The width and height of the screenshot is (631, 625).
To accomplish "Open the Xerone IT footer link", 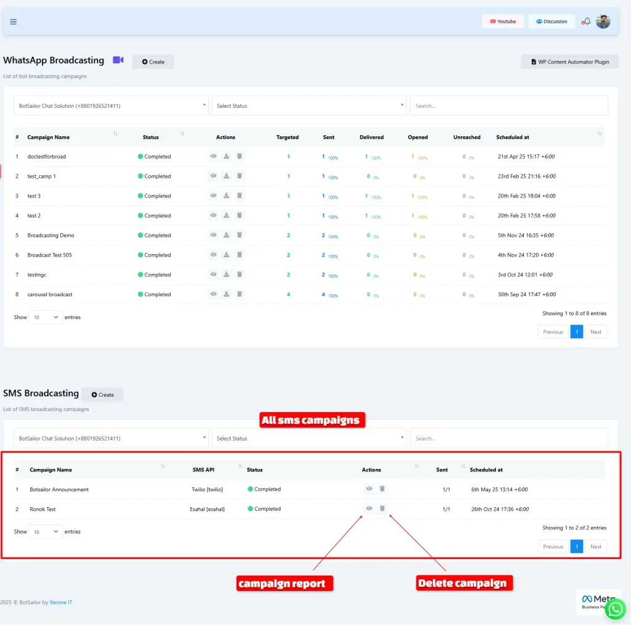I will (61, 603).
